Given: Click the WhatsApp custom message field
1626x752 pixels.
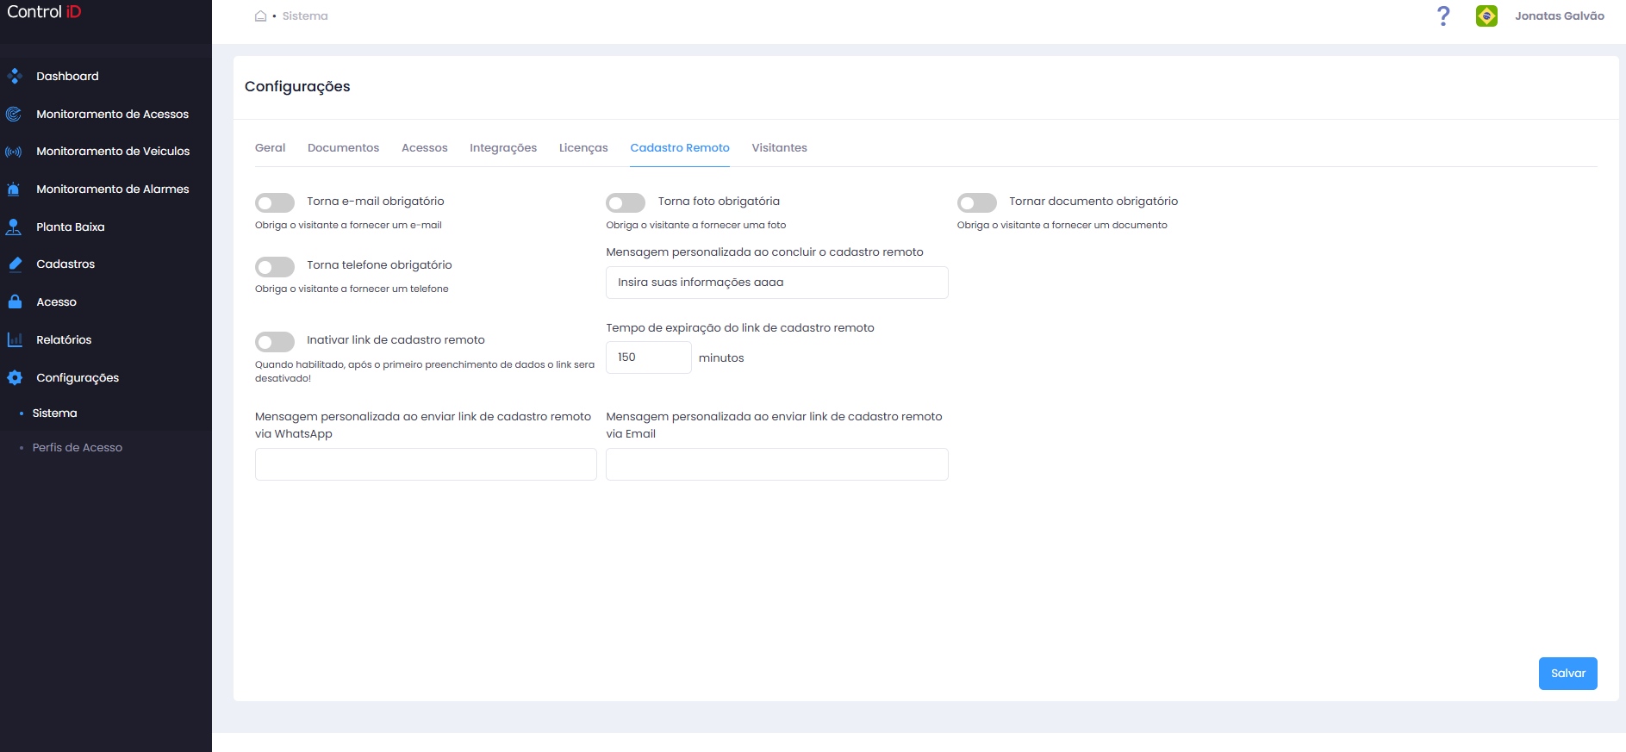Looking at the screenshot, I should coord(426,464).
